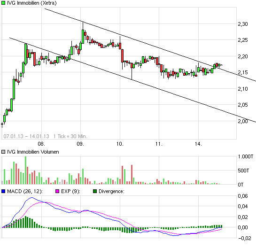This screenshot has width=256, height=249.
Task: Click the '14.' date axis label
Action: pyautogui.click(x=198, y=144)
